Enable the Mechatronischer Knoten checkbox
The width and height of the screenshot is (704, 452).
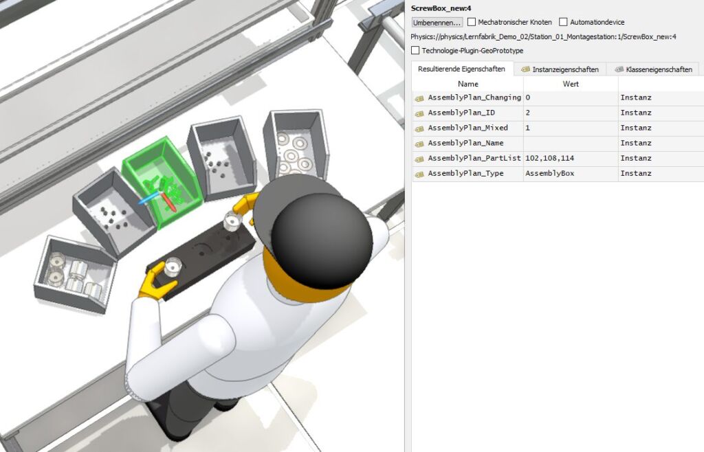(x=472, y=22)
